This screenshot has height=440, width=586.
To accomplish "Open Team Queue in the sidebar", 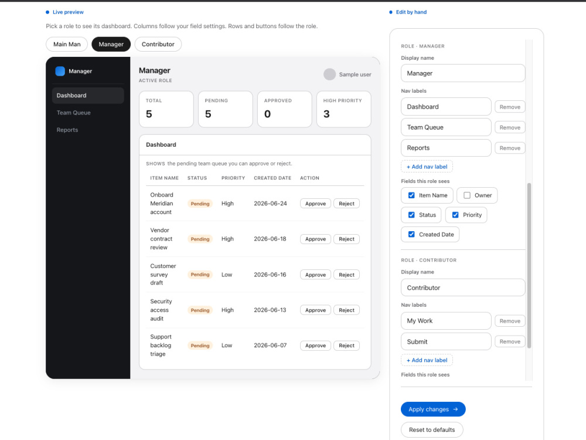I will [x=88, y=113].
